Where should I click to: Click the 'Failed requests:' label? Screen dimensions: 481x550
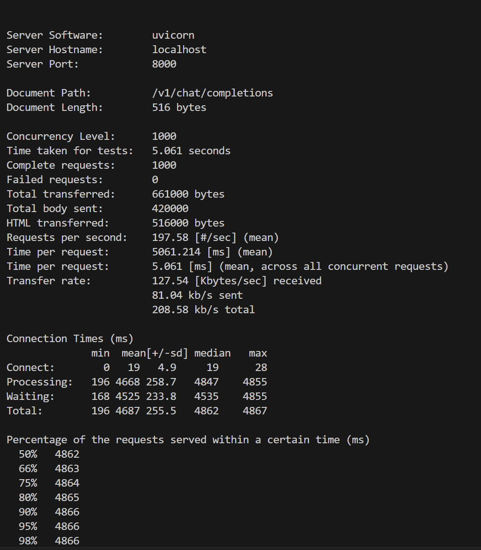(x=55, y=180)
